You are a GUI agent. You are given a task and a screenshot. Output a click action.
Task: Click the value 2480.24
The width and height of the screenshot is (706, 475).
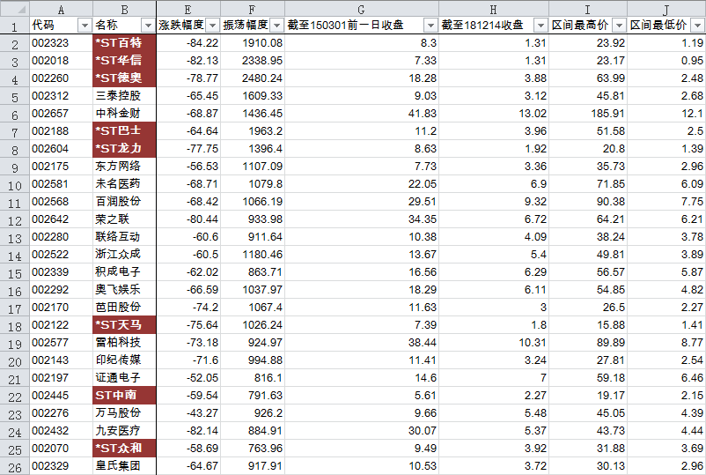tap(262, 78)
